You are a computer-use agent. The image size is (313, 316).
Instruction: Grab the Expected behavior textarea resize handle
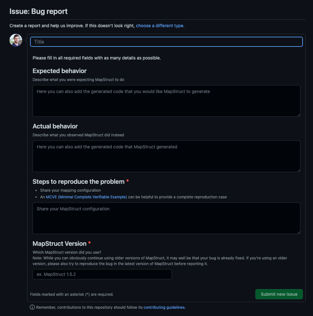click(x=298, y=115)
